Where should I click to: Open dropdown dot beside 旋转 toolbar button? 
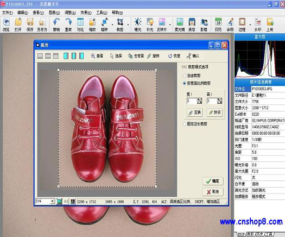112,24
